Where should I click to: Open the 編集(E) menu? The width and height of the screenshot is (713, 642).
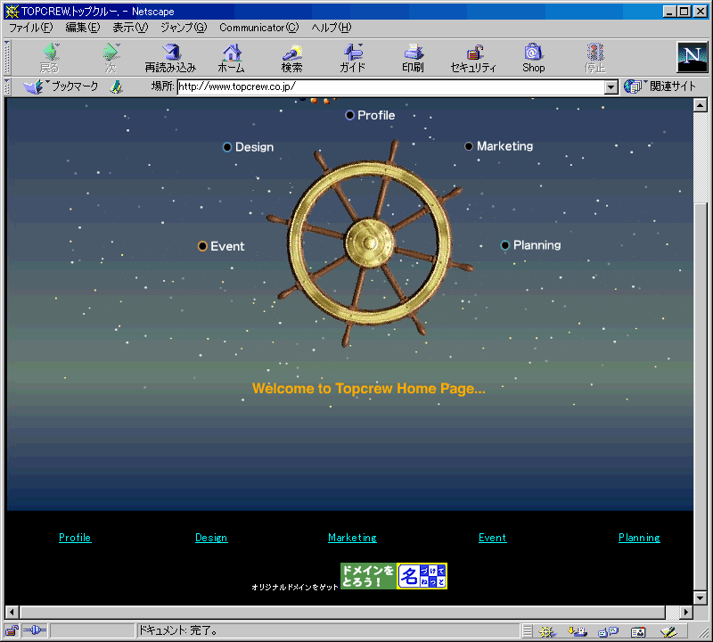click(83, 28)
